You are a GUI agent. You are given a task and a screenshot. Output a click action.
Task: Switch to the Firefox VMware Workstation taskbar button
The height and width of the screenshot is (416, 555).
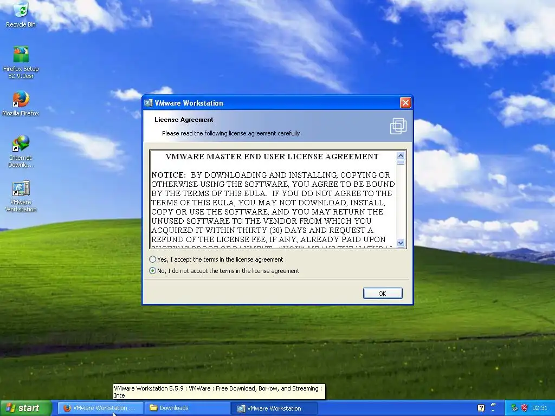100,408
